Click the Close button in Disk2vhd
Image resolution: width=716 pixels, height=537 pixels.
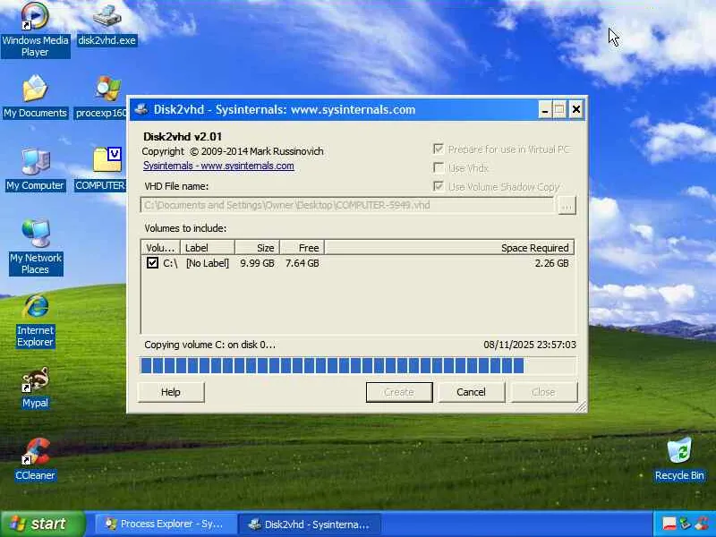543,392
